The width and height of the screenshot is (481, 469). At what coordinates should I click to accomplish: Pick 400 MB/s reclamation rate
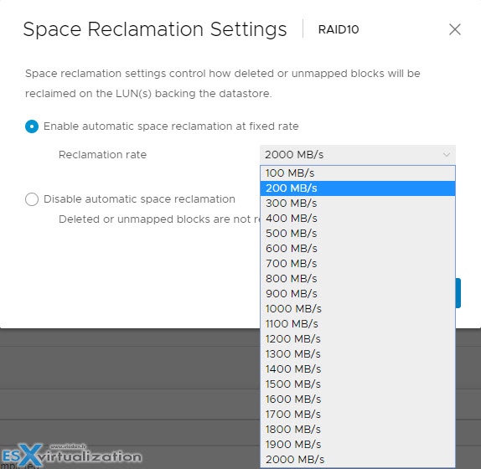pos(358,219)
